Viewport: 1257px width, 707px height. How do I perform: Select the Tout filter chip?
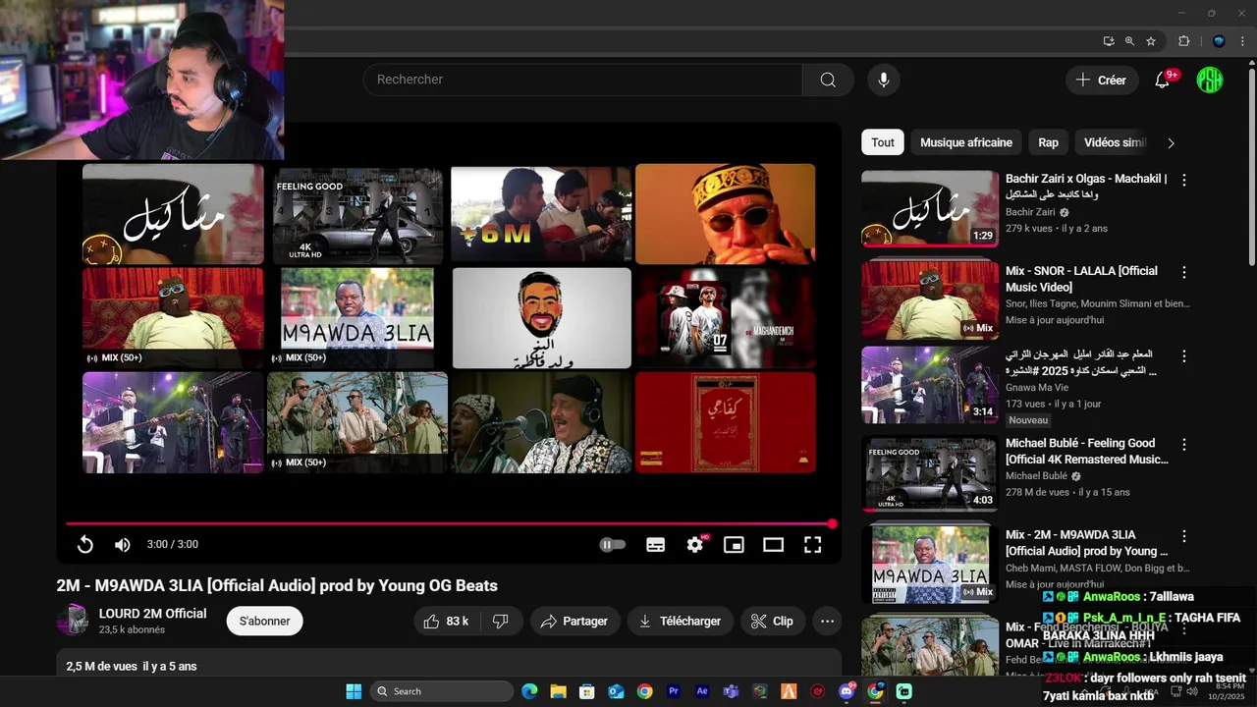883,142
